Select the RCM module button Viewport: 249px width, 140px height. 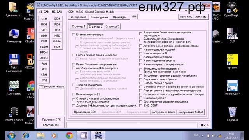pyautogui.click(x=44, y=24)
